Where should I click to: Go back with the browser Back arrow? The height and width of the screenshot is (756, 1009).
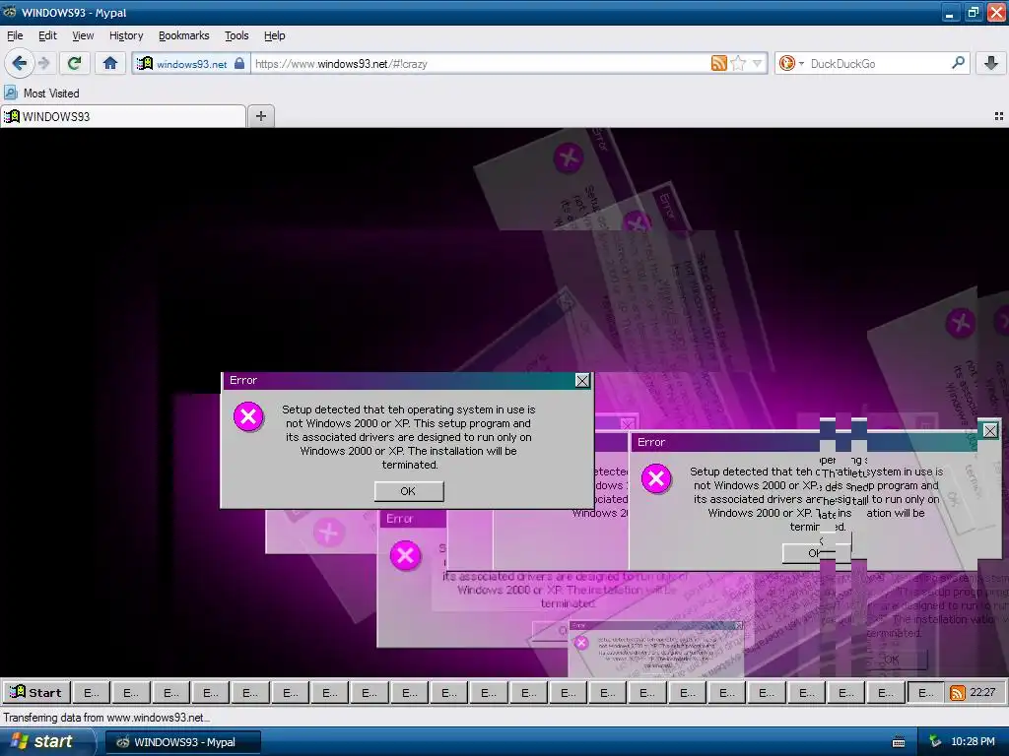(20, 63)
